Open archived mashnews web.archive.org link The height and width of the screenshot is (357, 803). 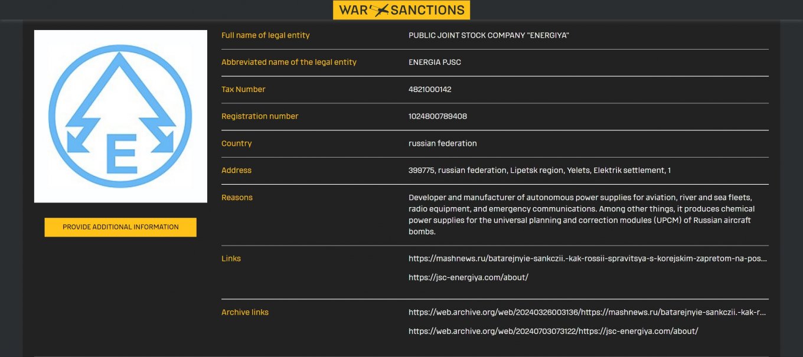click(588, 312)
